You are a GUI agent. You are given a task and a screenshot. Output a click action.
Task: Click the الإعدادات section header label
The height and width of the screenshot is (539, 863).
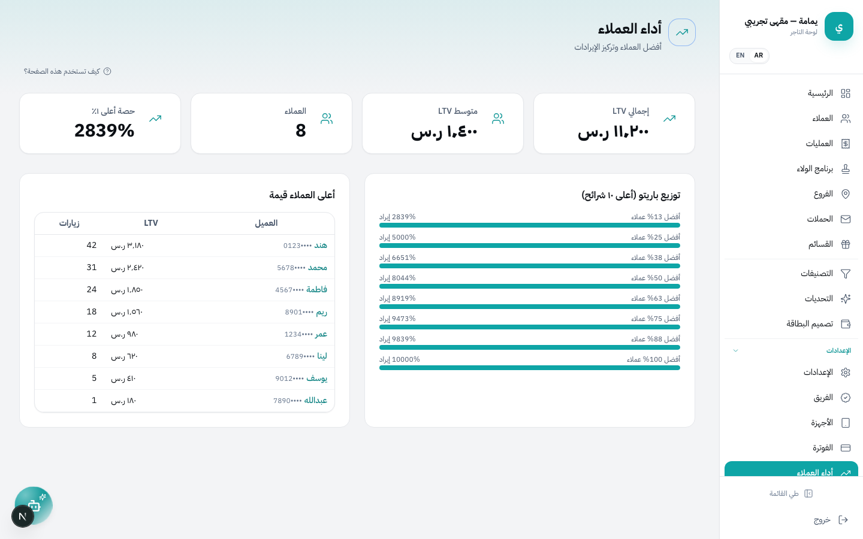(838, 351)
